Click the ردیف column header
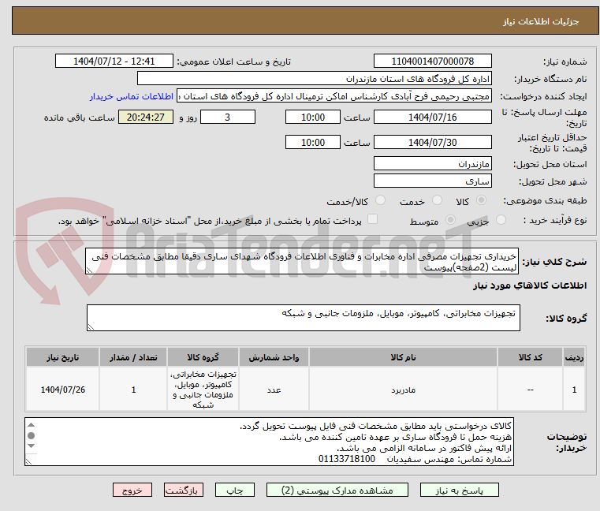 tap(574, 357)
